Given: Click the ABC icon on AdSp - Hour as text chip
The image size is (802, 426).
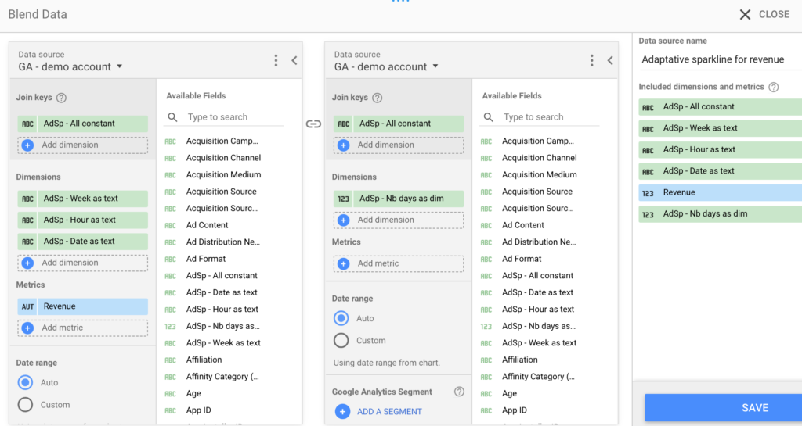Looking at the screenshot, I should tap(27, 220).
